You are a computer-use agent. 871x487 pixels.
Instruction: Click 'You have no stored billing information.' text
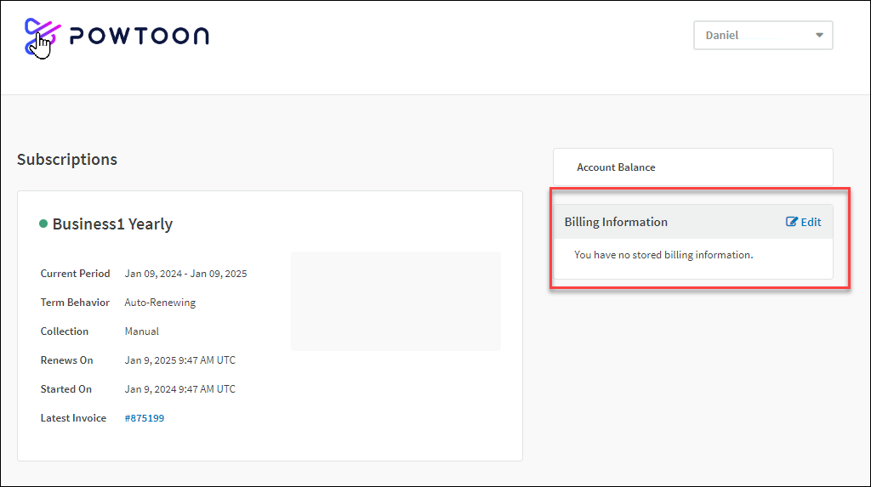tap(663, 255)
